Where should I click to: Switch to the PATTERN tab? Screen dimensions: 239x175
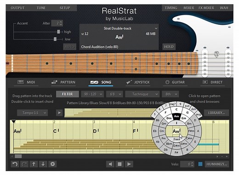(63, 82)
